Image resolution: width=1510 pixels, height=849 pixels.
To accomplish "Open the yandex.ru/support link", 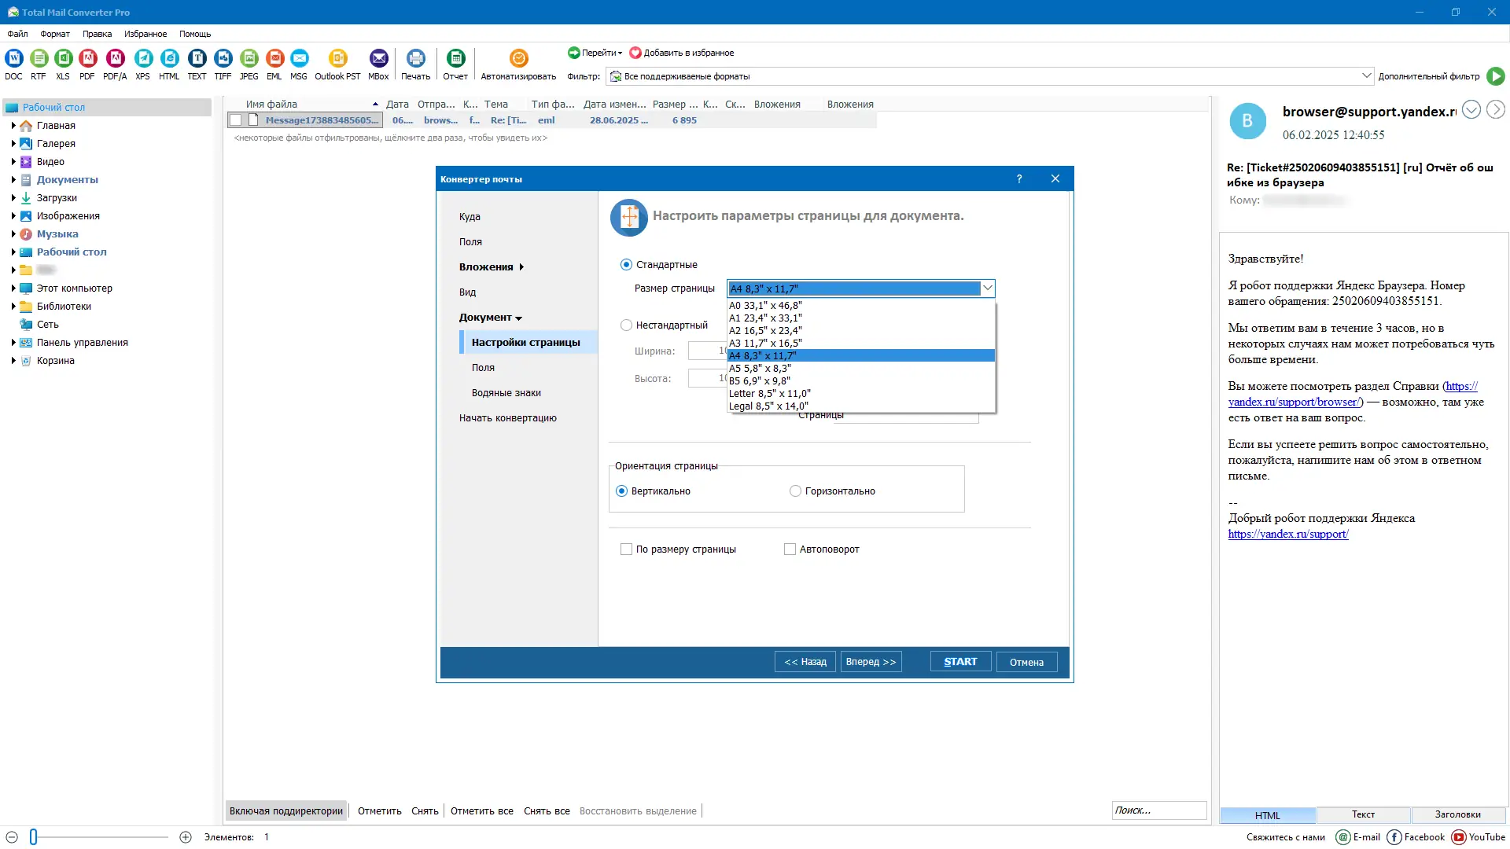I will (x=1287, y=534).
